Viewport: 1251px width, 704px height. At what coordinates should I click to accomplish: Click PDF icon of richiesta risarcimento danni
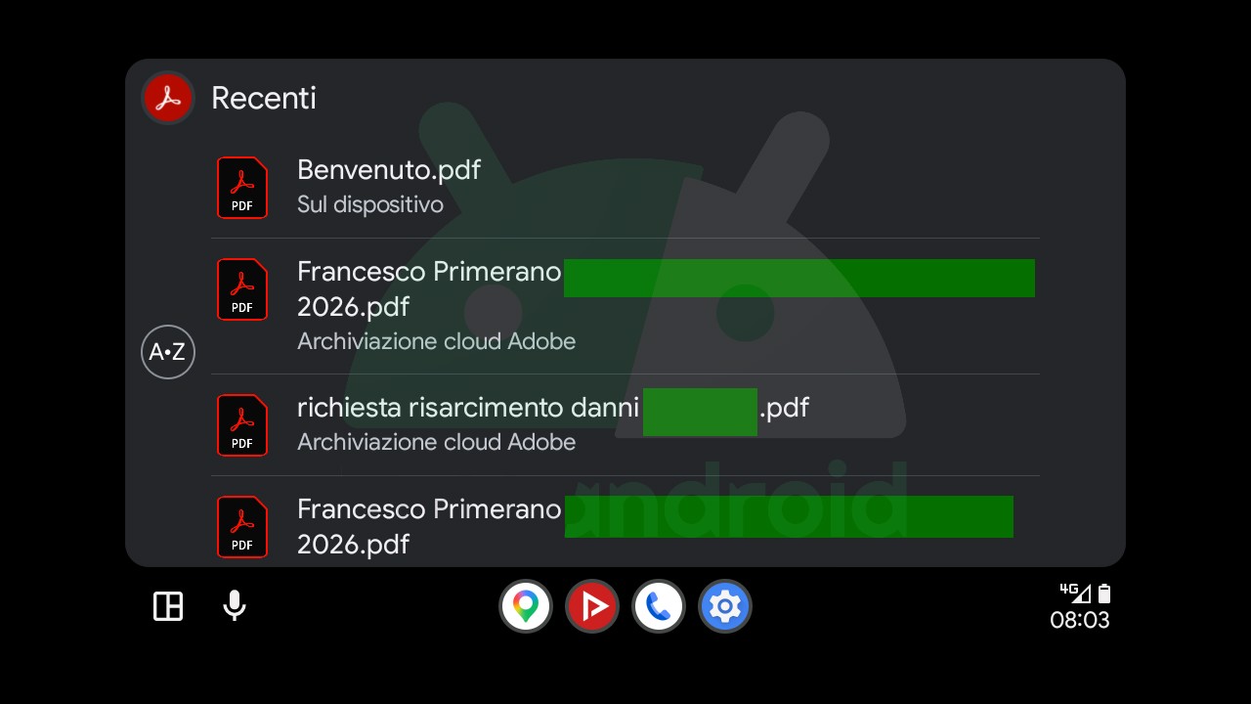point(242,425)
